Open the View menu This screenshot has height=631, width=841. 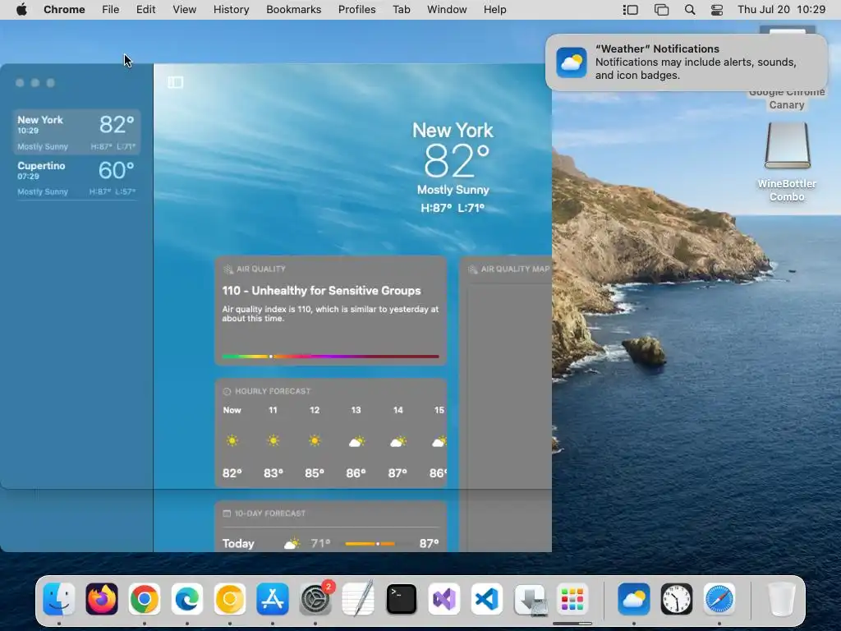coord(184,10)
